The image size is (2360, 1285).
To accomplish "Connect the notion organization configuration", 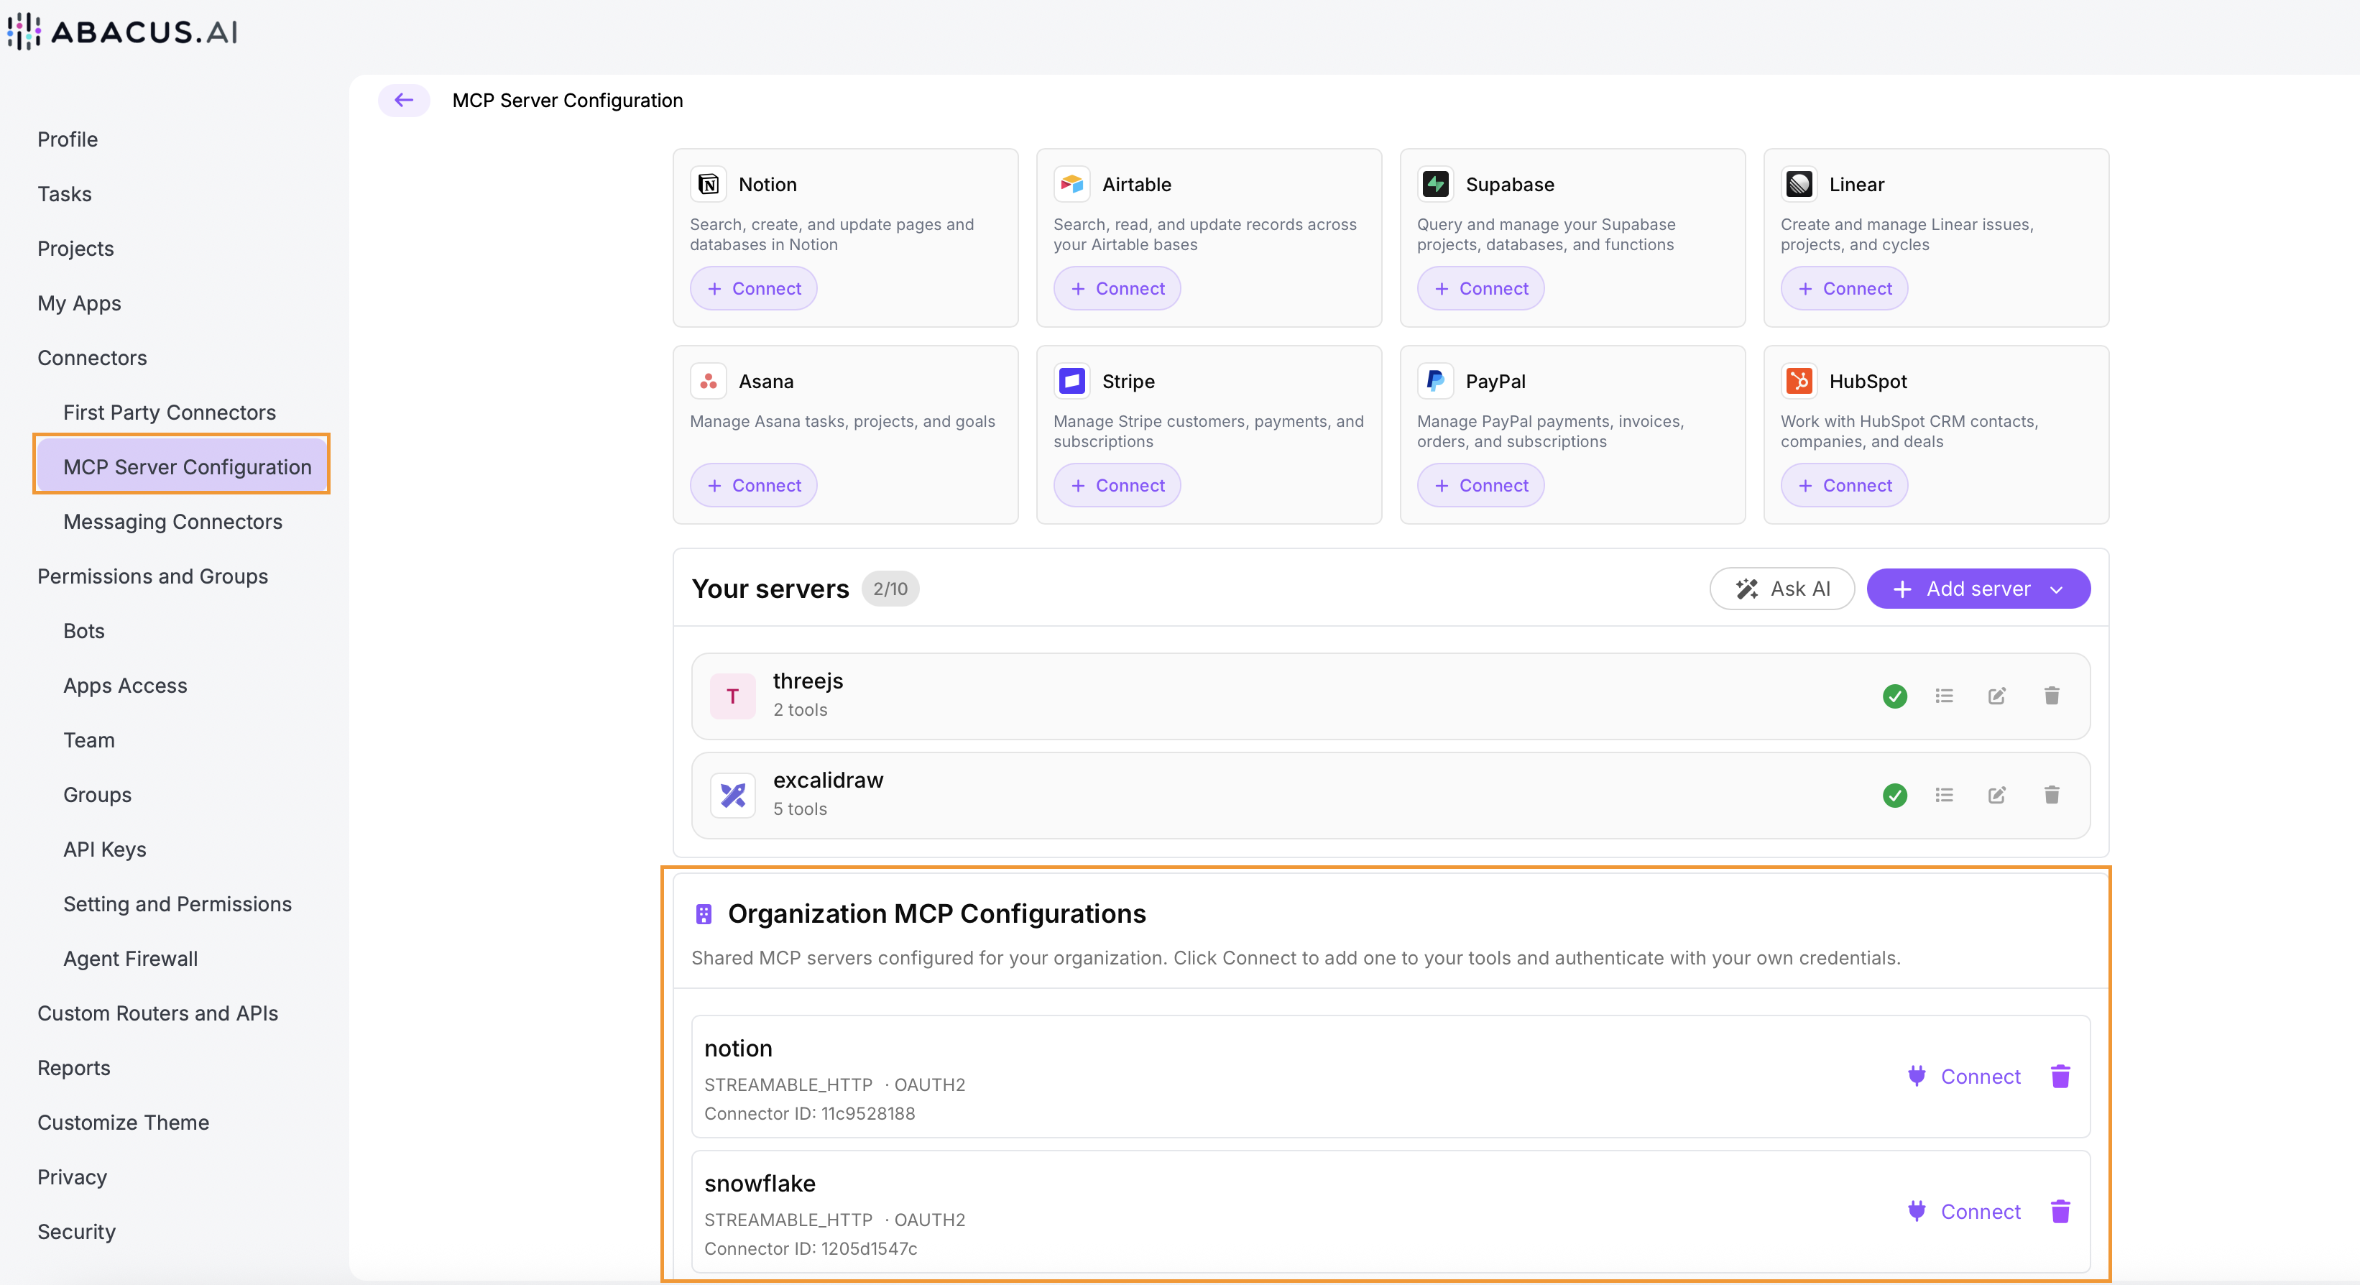I will point(1964,1076).
